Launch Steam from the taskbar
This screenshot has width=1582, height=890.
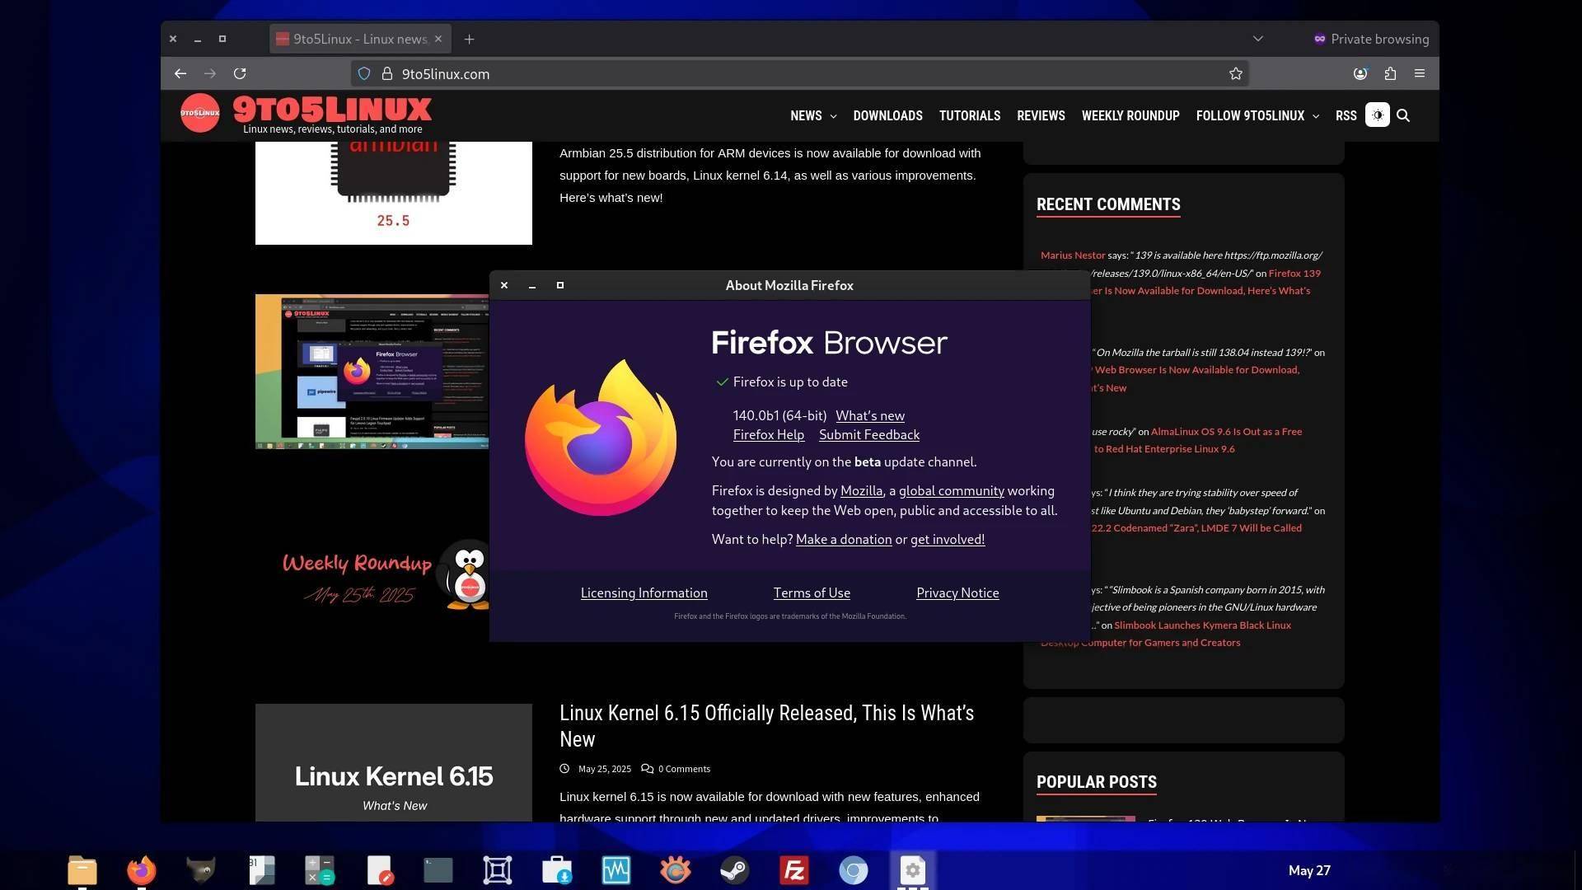tap(734, 870)
